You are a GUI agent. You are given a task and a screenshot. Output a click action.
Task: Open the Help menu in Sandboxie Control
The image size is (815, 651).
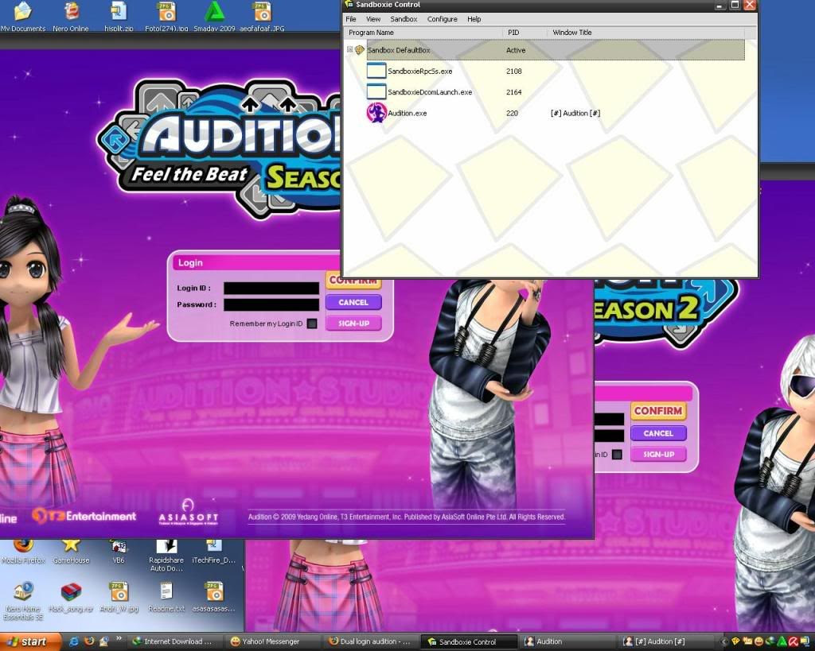click(x=474, y=19)
